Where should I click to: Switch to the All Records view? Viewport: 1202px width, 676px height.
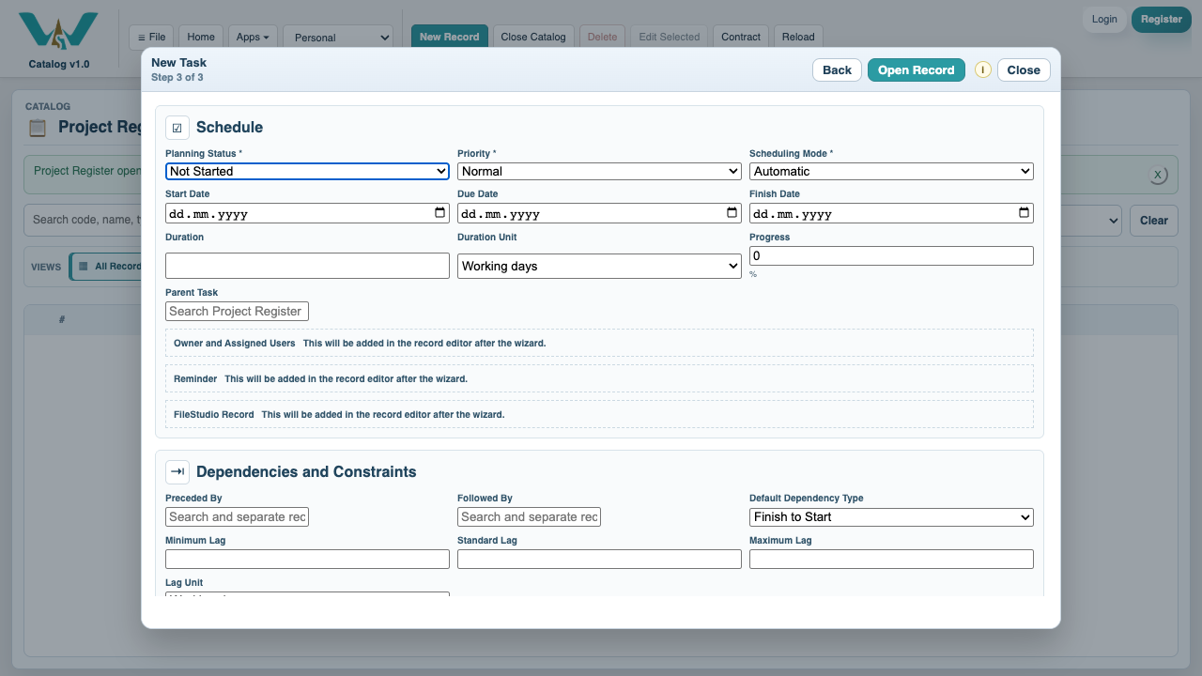(111, 267)
